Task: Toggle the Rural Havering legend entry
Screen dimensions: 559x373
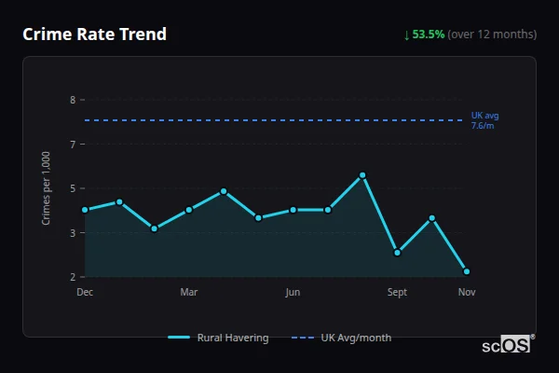Action: (218, 338)
